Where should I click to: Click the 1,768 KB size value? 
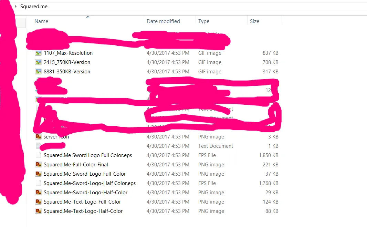tap(269, 183)
